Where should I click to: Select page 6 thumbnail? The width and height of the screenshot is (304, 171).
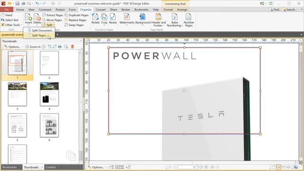pyautogui.click(x=49, y=125)
